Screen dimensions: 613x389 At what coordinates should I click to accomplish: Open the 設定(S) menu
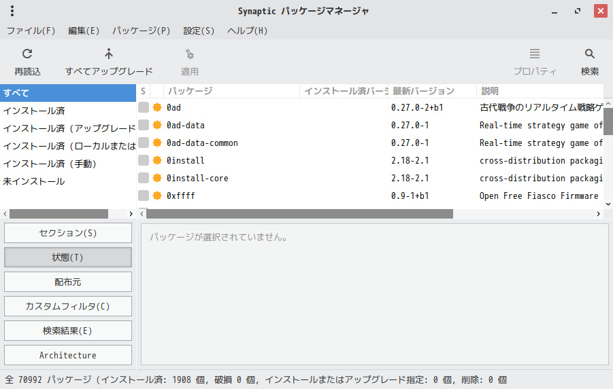[199, 31]
